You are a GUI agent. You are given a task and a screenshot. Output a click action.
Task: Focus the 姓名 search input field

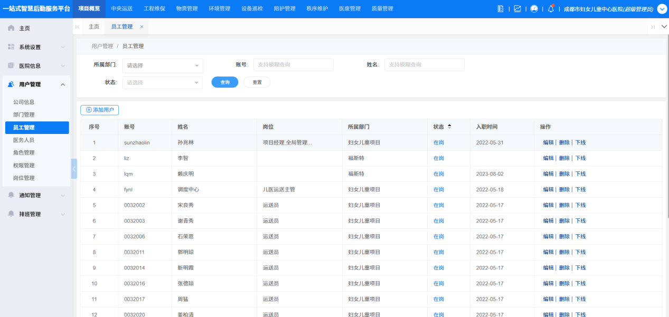pyautogui.click(x=425, y=64)
